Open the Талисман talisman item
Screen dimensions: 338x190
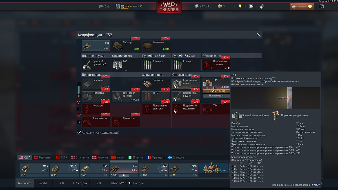click(x=156, y=46)
